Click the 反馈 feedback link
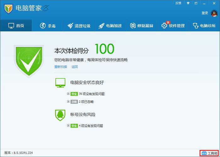Image resolution: width=220 pixels, height=157 pixels. [178, 3]
